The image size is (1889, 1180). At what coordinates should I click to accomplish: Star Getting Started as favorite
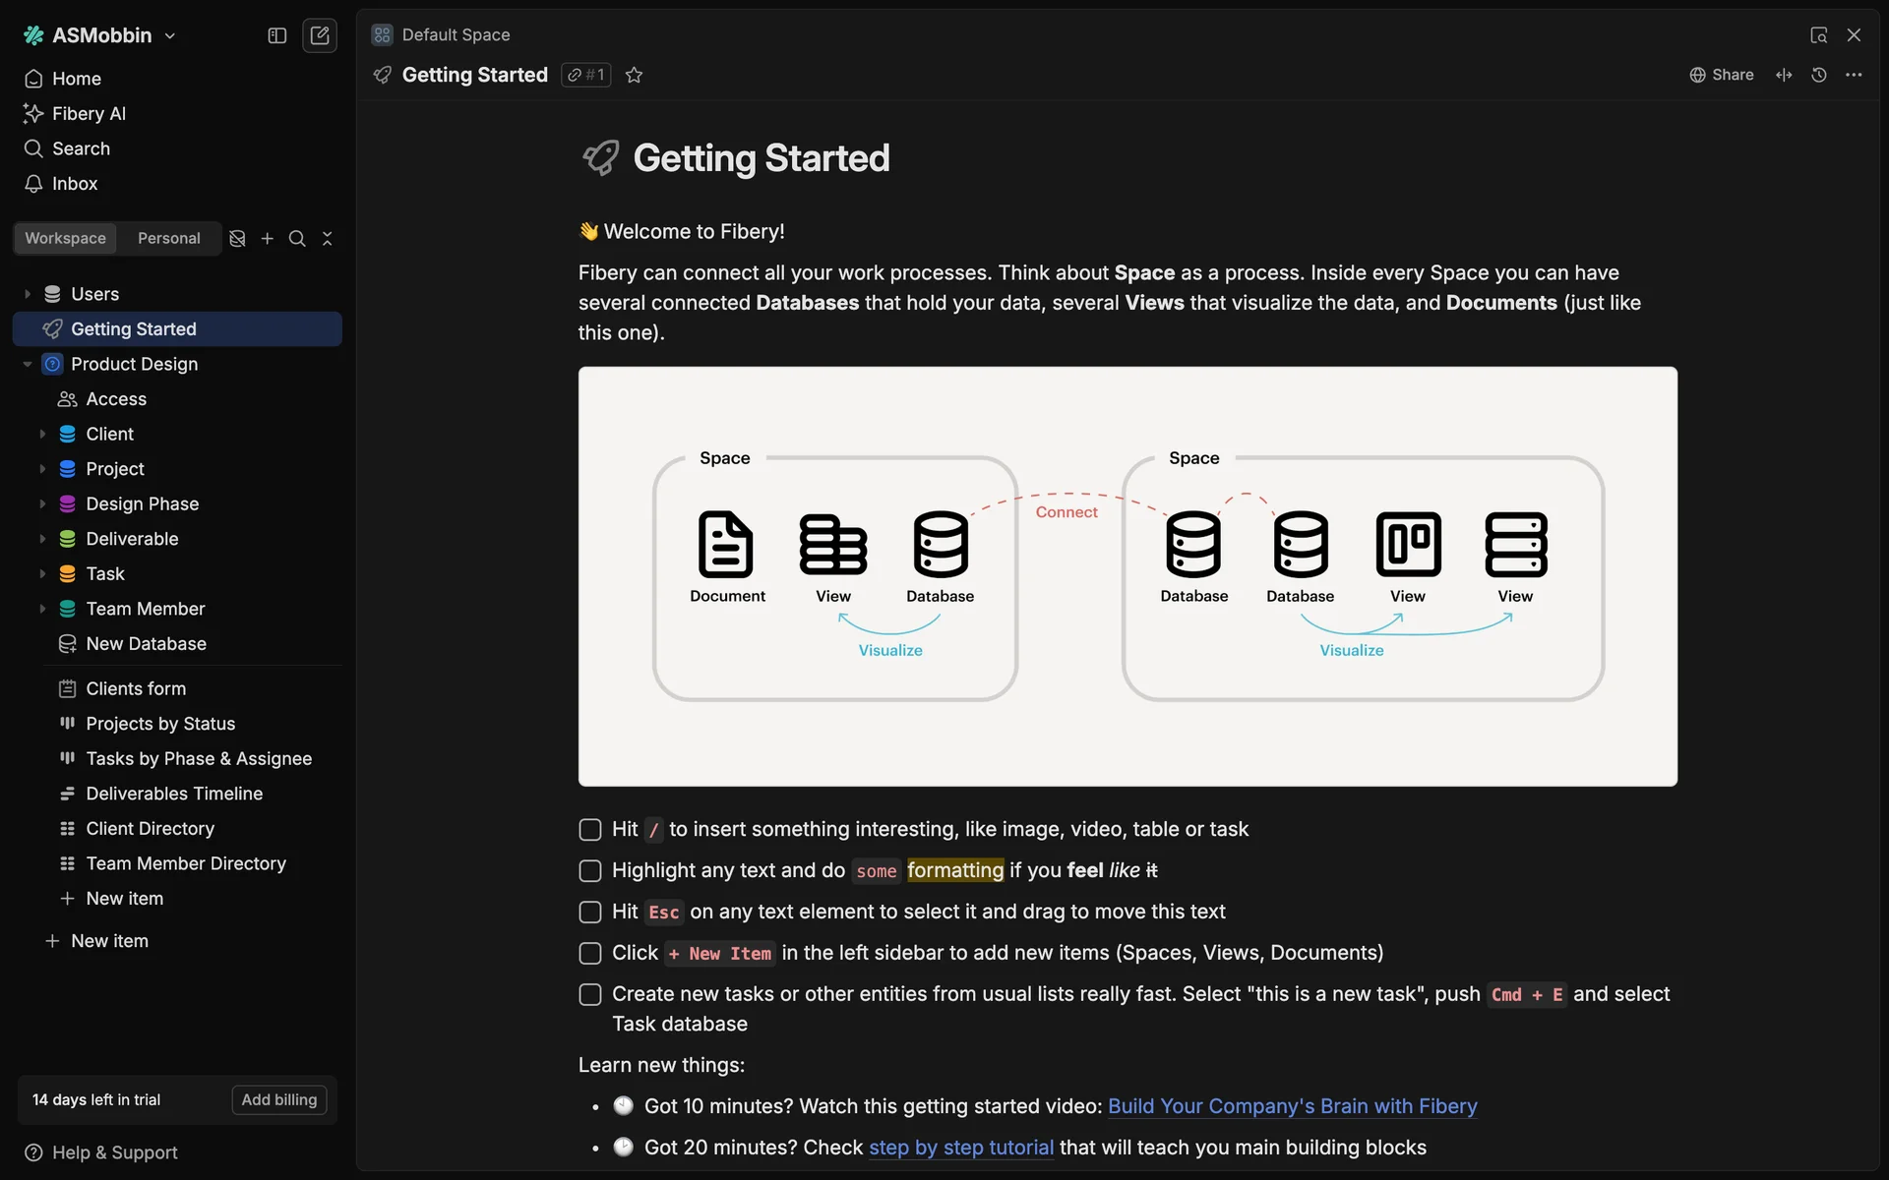(x=635, y=75)
